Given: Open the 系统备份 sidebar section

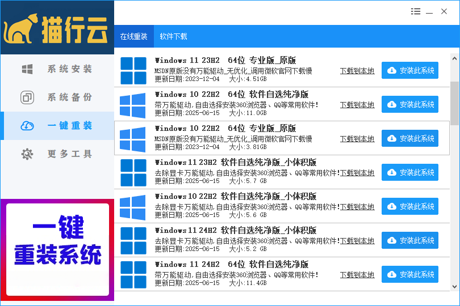Looking at the screenshot, I should (57, 97).
